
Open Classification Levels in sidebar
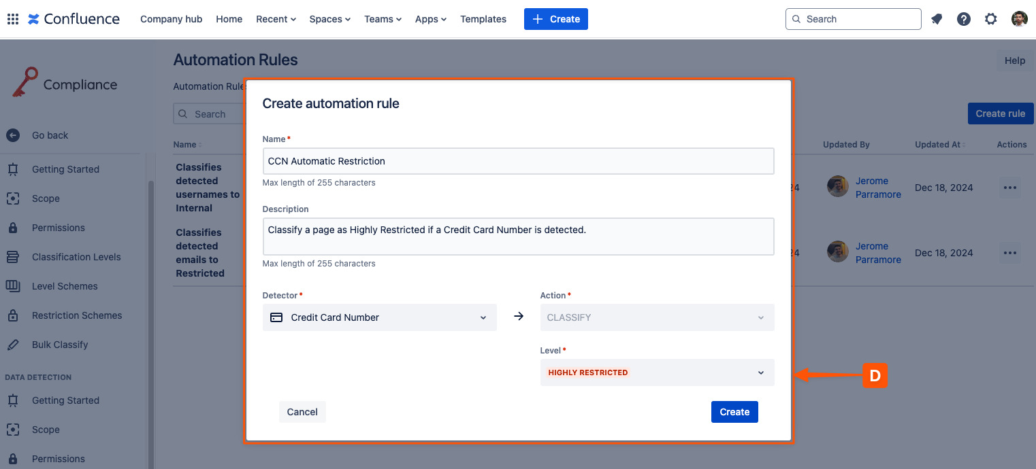tap(76, 257)
